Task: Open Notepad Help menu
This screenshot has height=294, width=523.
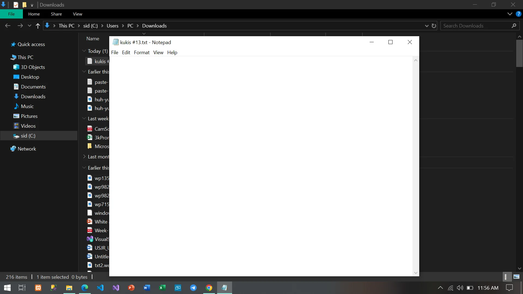Action: [x=172, y=52]
